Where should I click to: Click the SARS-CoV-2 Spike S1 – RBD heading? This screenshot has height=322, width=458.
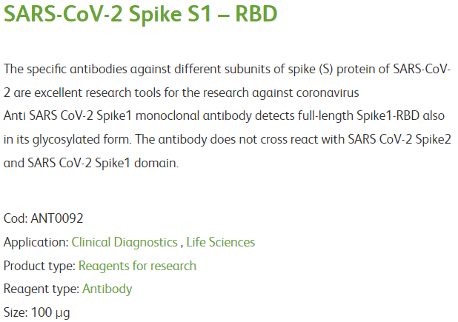[x=141, y=14]
